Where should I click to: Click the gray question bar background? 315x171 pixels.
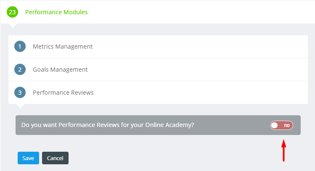231,125
